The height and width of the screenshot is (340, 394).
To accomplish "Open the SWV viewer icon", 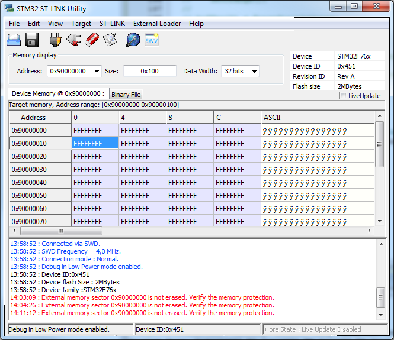I will pos(152,40).
